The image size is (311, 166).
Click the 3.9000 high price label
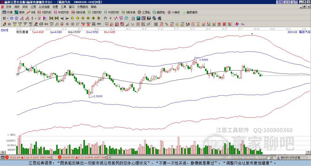tap(204, 60)
